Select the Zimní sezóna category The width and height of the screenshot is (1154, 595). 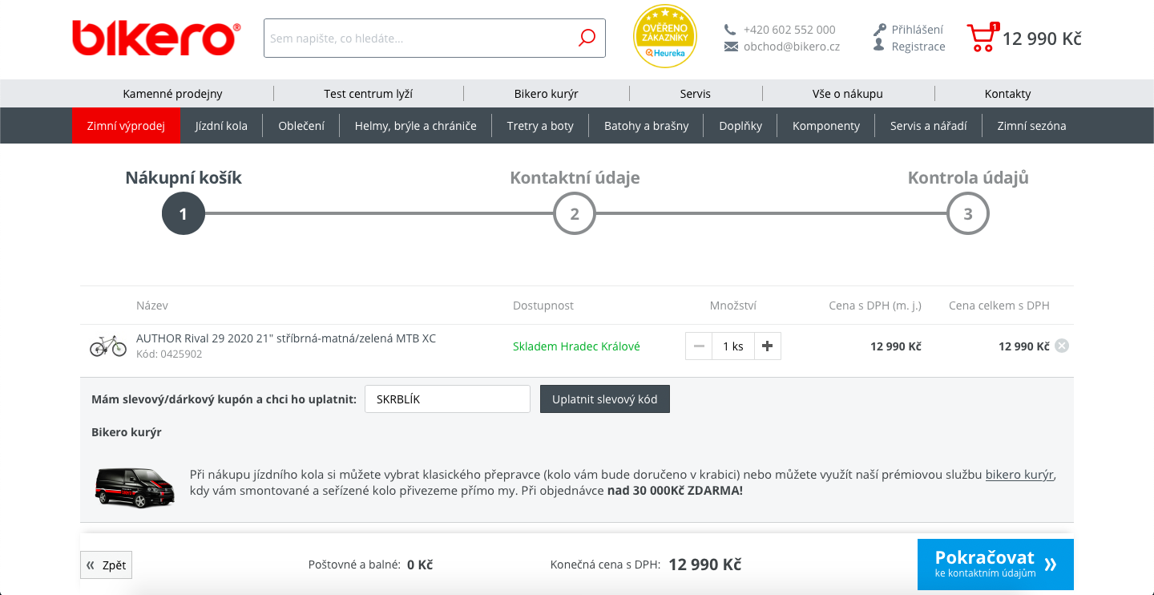tap(1031, 126)
